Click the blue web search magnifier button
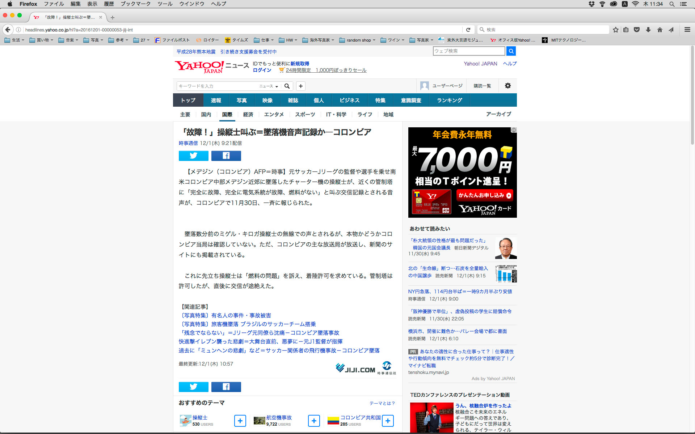Screen dimensions: 695x434 coord(511,51)
